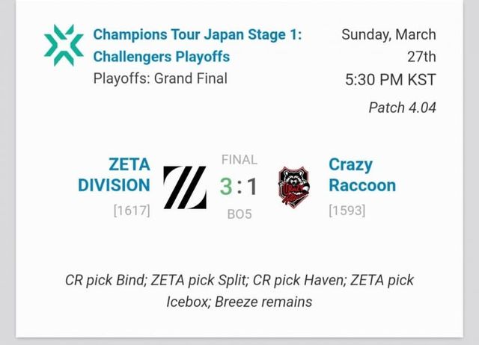Image resolution: width=479 pixels, height=345 pixels.
Task: Click Crazy Raccoon's rating [1593]
Action: pyautogui.click(x=347, y=211)
